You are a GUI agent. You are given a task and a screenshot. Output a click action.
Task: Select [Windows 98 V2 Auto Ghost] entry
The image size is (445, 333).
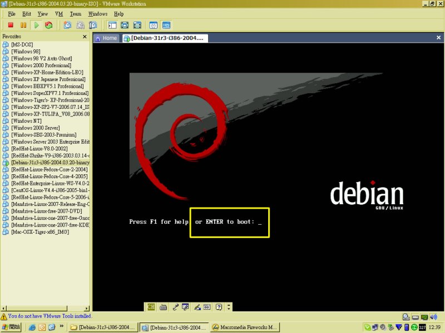click(42, 59)
